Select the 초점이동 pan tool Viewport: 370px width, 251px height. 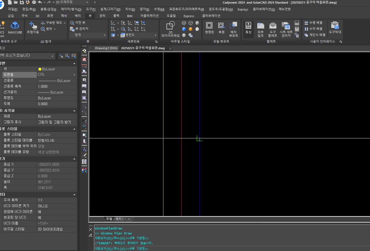click(x=33, y=28)
